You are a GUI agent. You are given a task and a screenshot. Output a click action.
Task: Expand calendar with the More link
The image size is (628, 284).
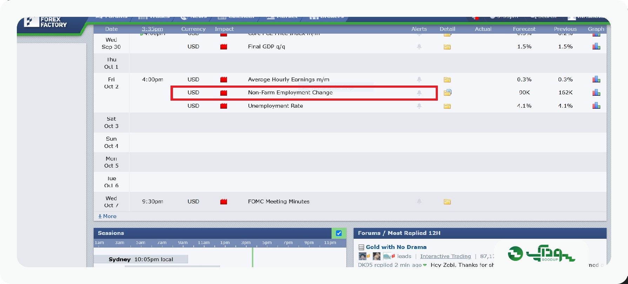[107, 216]
